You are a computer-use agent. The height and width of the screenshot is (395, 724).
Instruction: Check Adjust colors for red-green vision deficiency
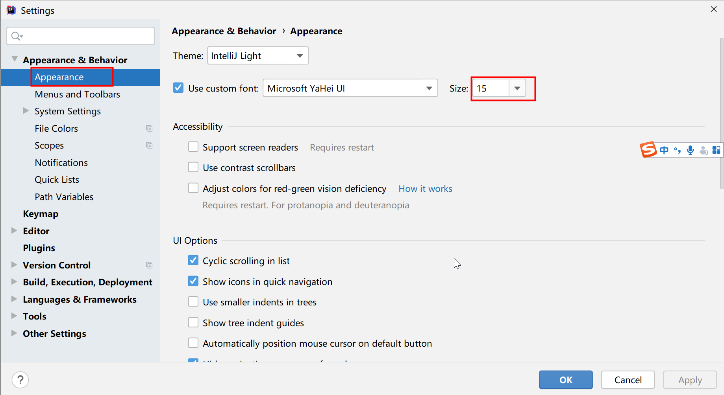[x=193, y=188]
